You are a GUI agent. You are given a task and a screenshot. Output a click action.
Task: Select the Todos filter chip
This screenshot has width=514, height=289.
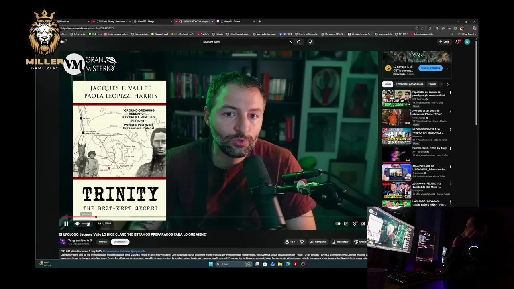click(387, 84)
